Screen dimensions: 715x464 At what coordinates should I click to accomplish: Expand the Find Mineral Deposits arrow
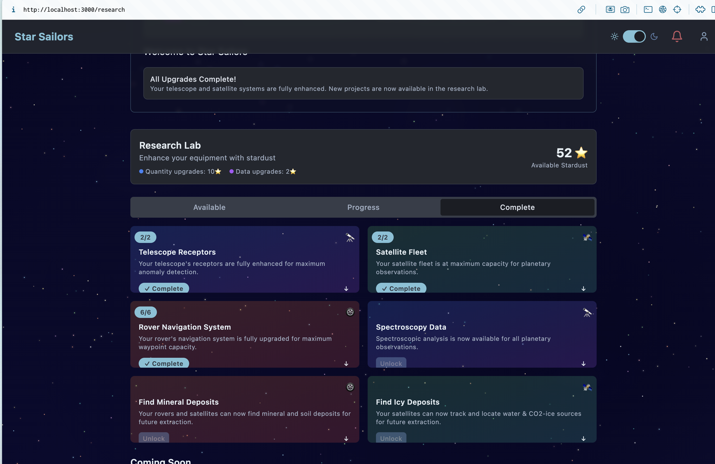(346, 439)
